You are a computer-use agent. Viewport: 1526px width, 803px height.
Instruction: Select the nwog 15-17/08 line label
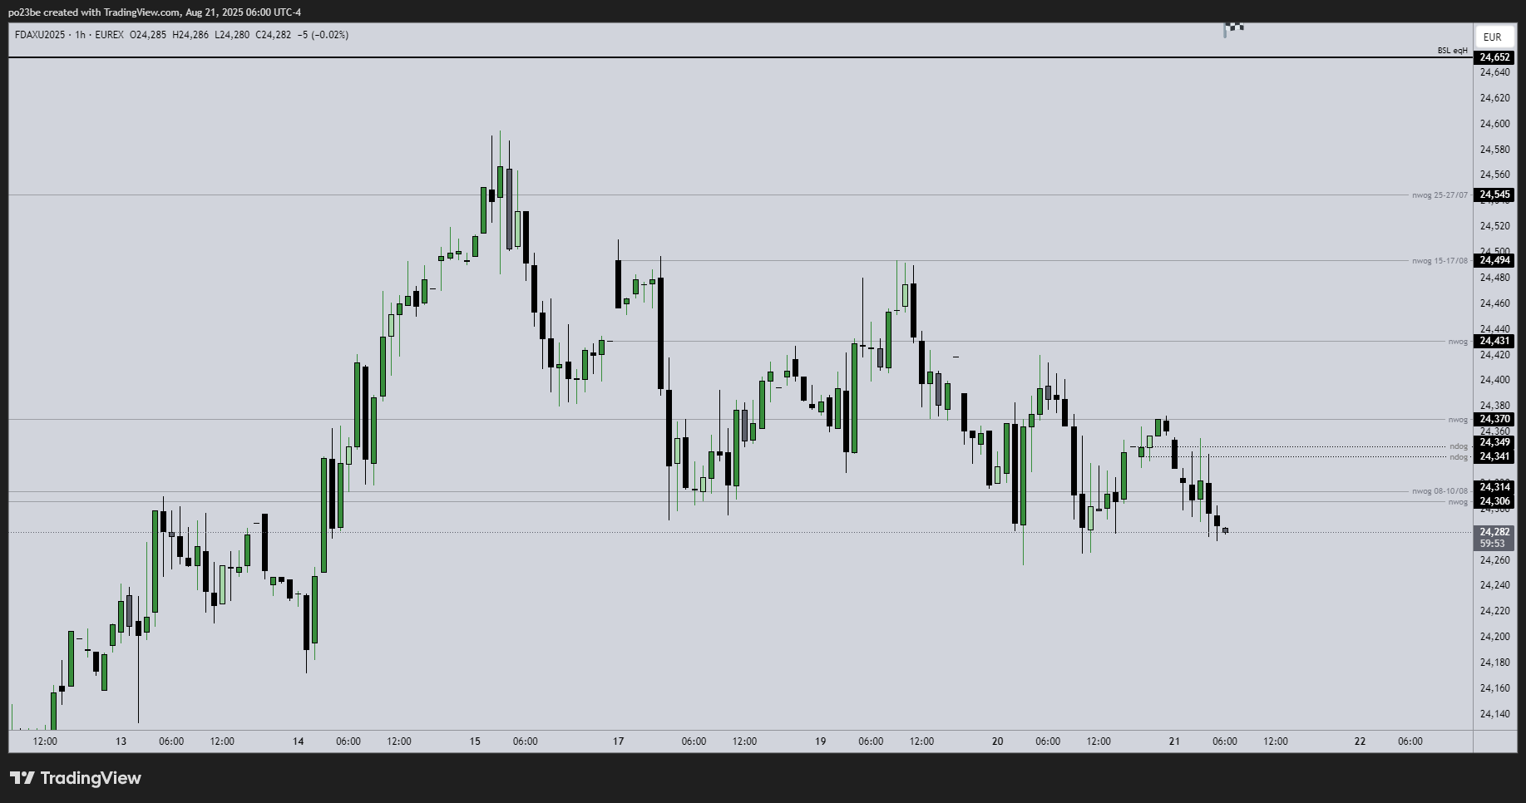tap(1440, 261)
